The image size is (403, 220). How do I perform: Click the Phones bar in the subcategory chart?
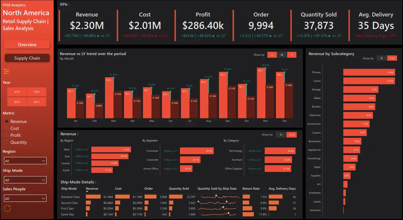pos(369,72)
